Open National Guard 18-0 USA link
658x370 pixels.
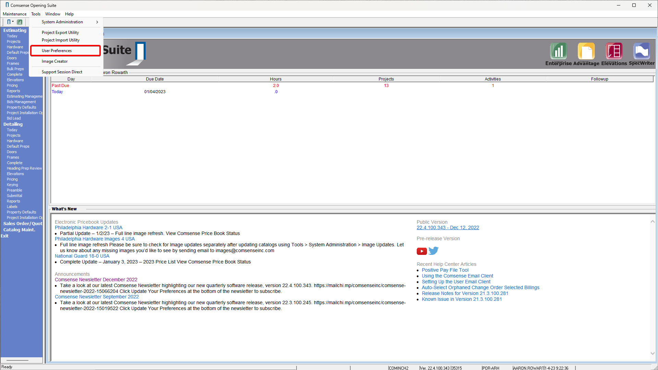[82, 256]
